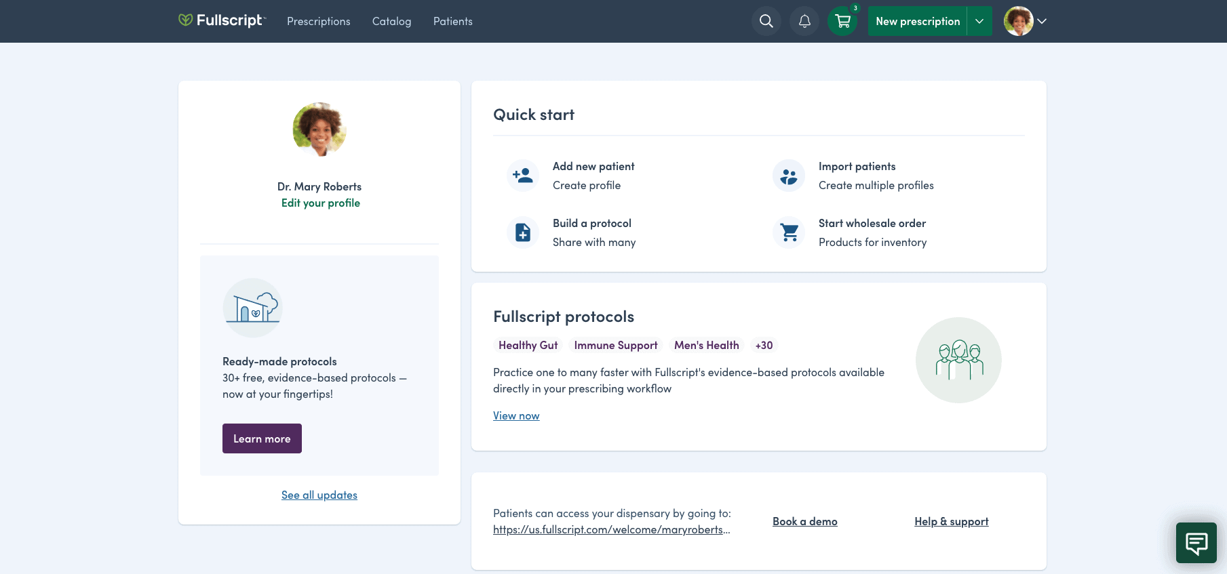The image size is (1227, 574).
Task: Click the Learn more button
Action: 262,438
